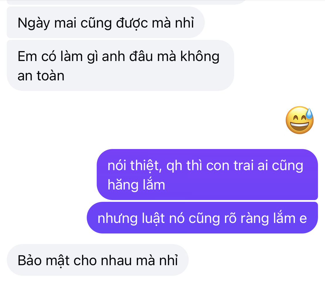325x286 pixels.
Task: Click the words 'hăng lắm' in the purple bubble
Action: 136,185
